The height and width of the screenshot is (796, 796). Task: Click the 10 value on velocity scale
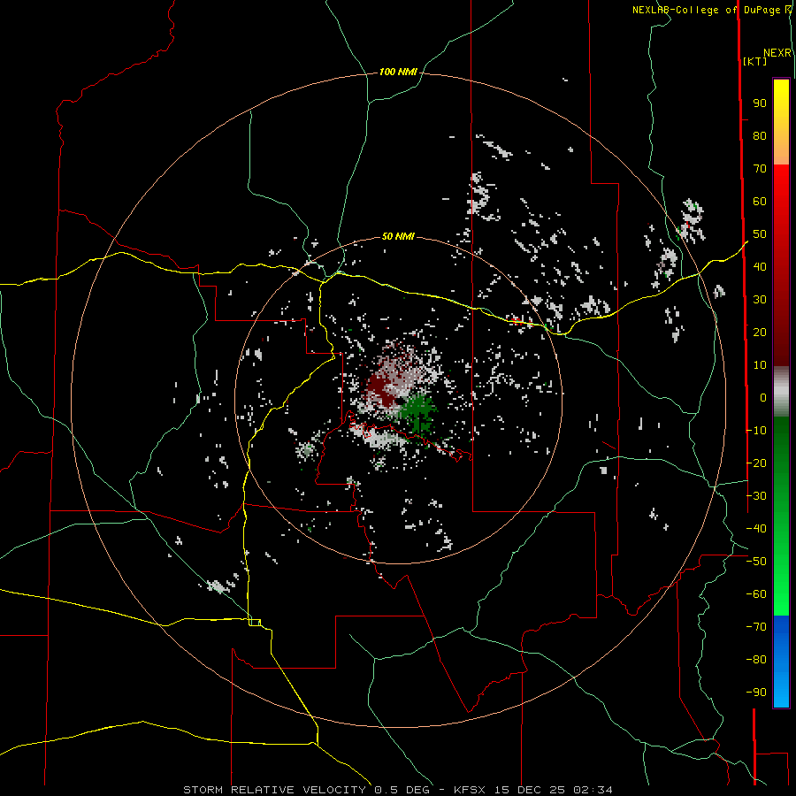pos(760,365)
